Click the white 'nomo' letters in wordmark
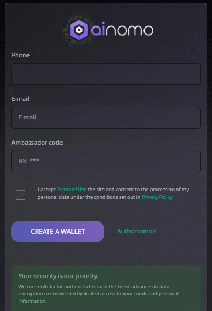212x311 pixels. 129,30
